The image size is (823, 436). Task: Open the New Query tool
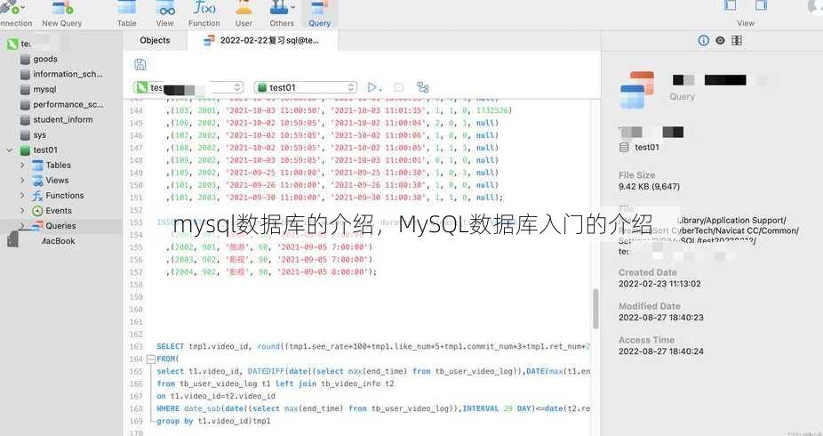tap(62, 14)
